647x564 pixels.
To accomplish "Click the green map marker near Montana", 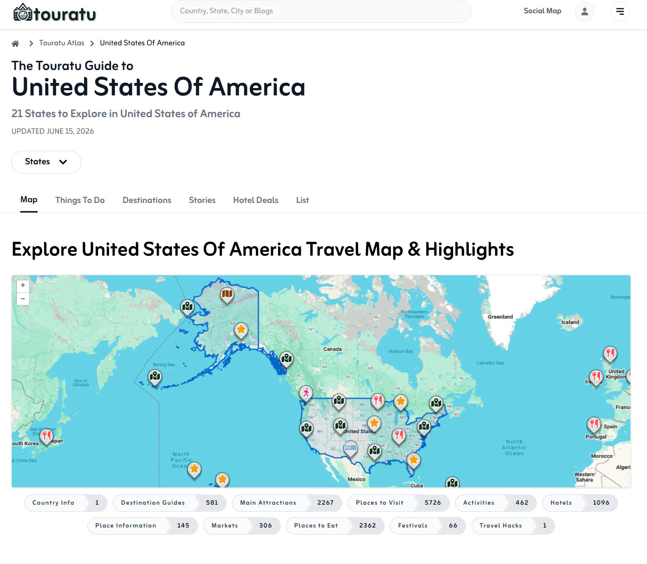I will click(339, 401).
